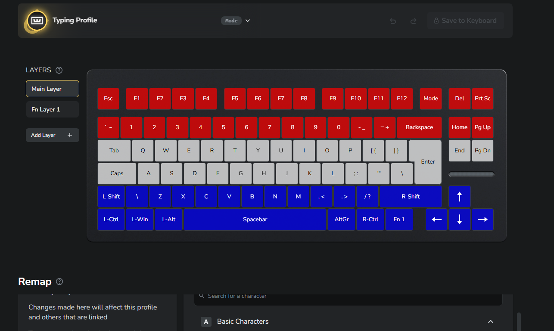The width and height of the screenshot is (554, 331).
Task: Select the L-Win key
Action: tap(140, 220)
